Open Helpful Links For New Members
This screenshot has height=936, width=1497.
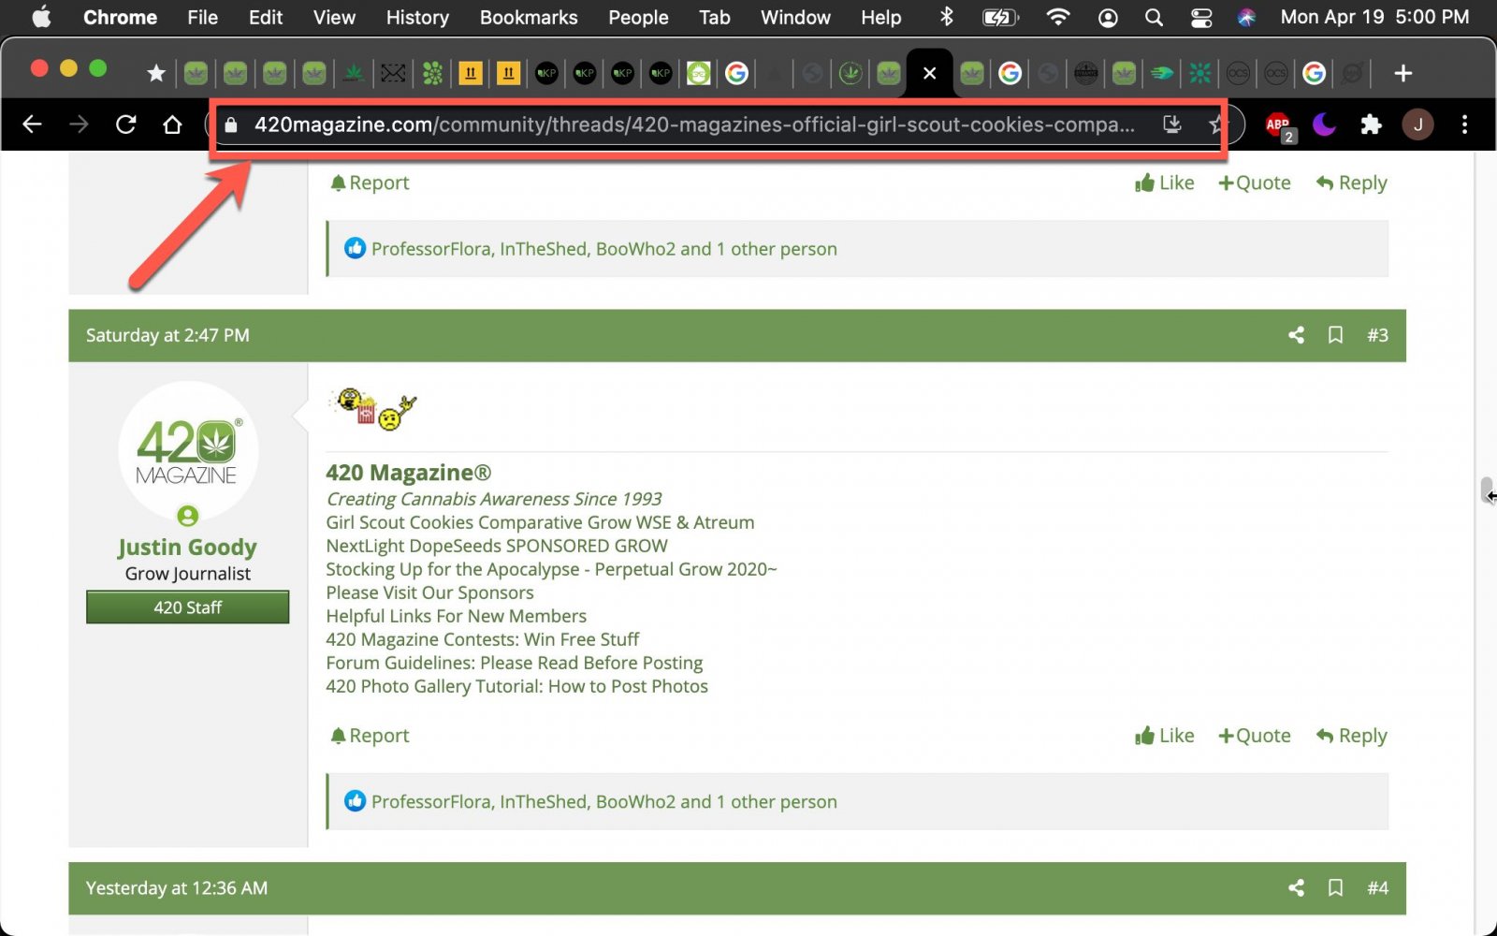456,616
